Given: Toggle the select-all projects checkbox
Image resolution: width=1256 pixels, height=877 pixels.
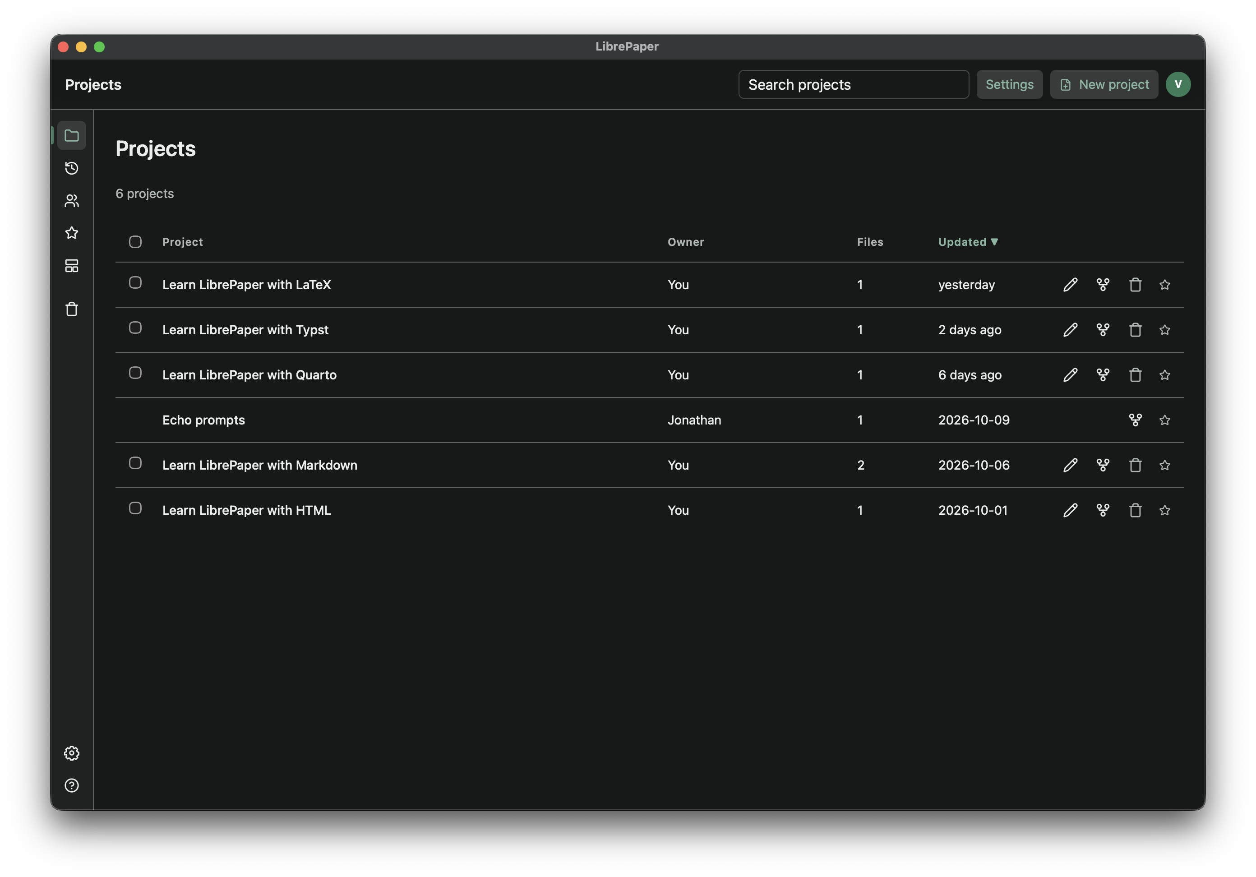Looking at the screenshot, I should click(135, 242).
